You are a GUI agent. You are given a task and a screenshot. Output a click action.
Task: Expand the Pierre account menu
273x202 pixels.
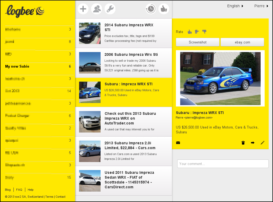click(260, 6)
